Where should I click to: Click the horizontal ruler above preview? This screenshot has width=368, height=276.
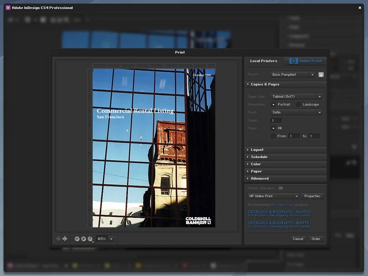point(154,66)
